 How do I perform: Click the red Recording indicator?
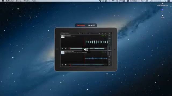click(81, 25)
